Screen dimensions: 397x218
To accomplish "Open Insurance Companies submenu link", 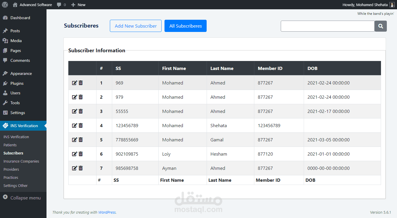I will (x=21, y=161).
